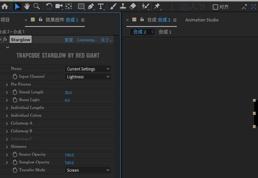Expand the Colormap A group
This screenshot has height=178, width=258.
click(7, 123)
